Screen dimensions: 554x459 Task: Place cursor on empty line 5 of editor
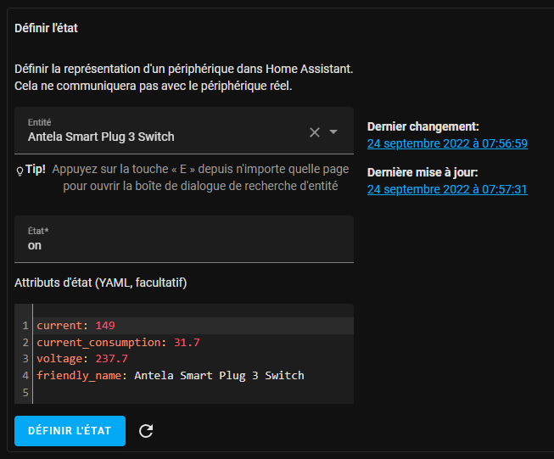point(170,392)
